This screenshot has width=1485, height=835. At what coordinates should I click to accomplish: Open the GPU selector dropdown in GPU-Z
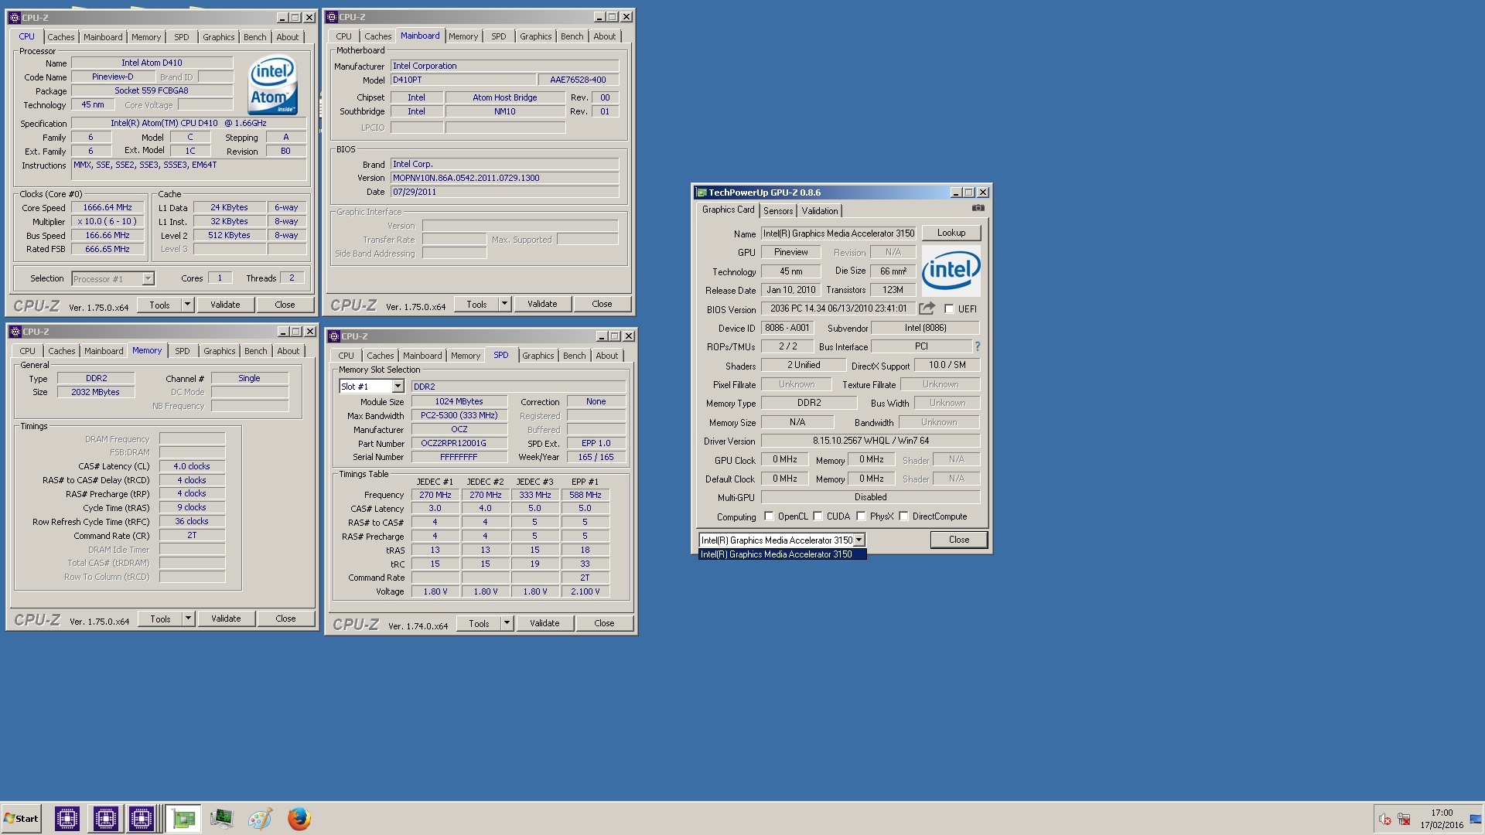coord(859,540)
